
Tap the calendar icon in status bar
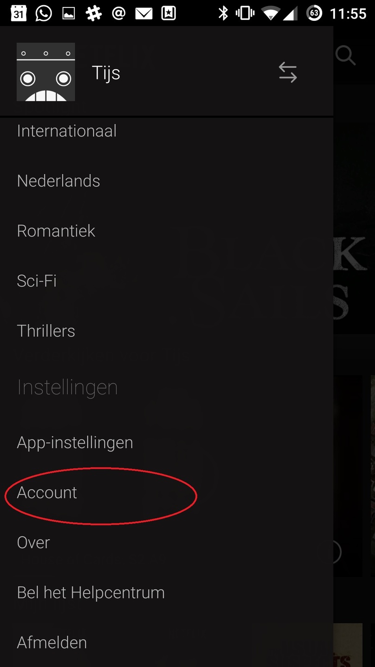(x=19, y=13)
